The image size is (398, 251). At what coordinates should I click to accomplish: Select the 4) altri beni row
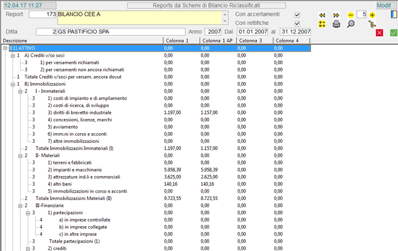[60, 184]
